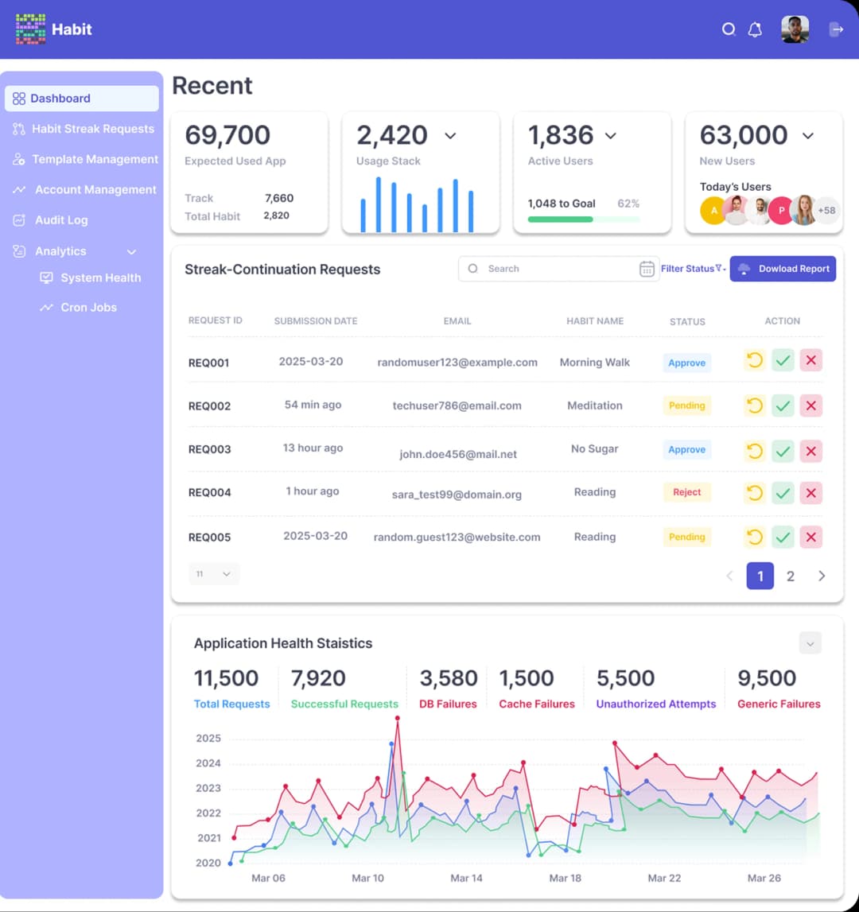This screenshot has height=912, width=859.
Task: Click the red reject X for REQ005
Action: [x=810, y=537]
